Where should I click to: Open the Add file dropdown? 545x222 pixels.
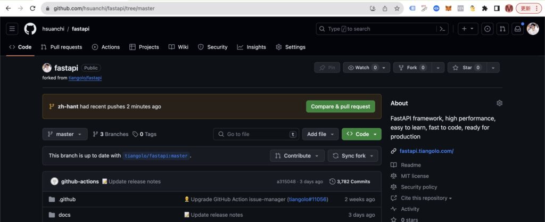coord(320,134)
